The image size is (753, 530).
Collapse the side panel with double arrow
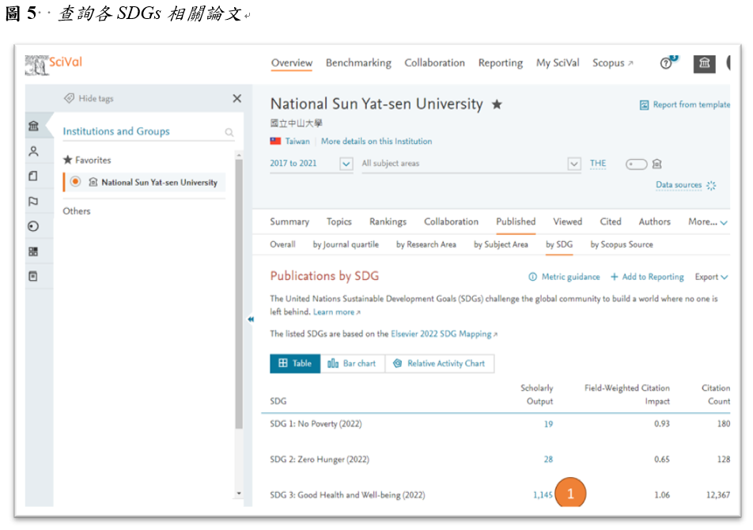(251, 319)
